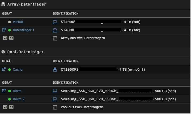This screenshot has height=114, width=191.
Task: Expand Dovm pool with the down arrow
Action: pos(5,107)
